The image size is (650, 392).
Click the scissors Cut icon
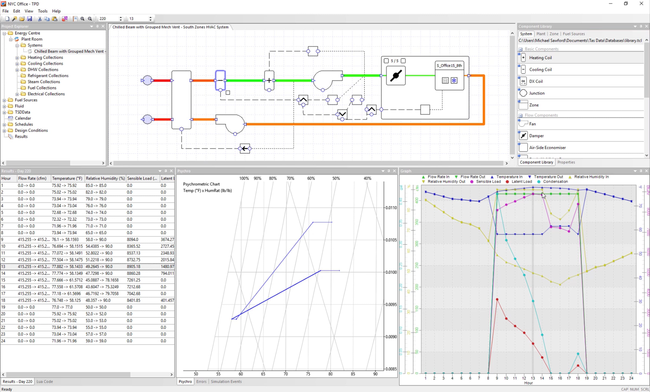[40, 19]
